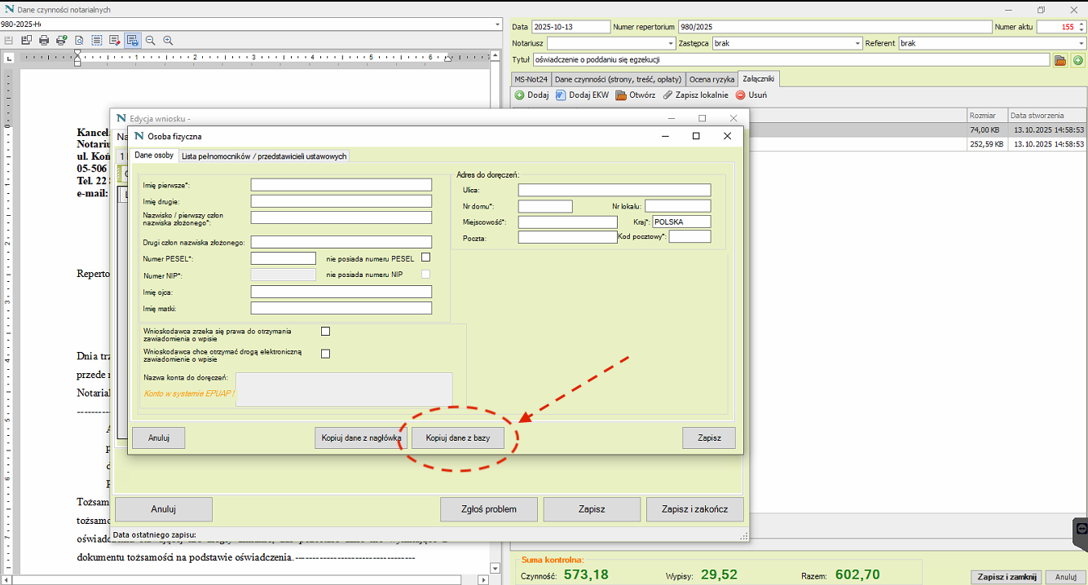The image size is (1088, 585).
Task: Tick waiver of entry notification checkbox
Action: (325, 332)
